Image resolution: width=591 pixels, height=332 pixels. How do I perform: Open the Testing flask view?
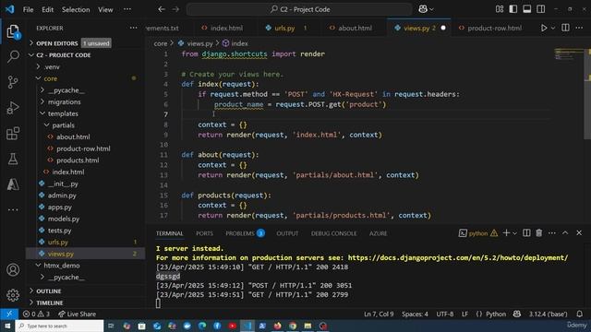point(13,159)
